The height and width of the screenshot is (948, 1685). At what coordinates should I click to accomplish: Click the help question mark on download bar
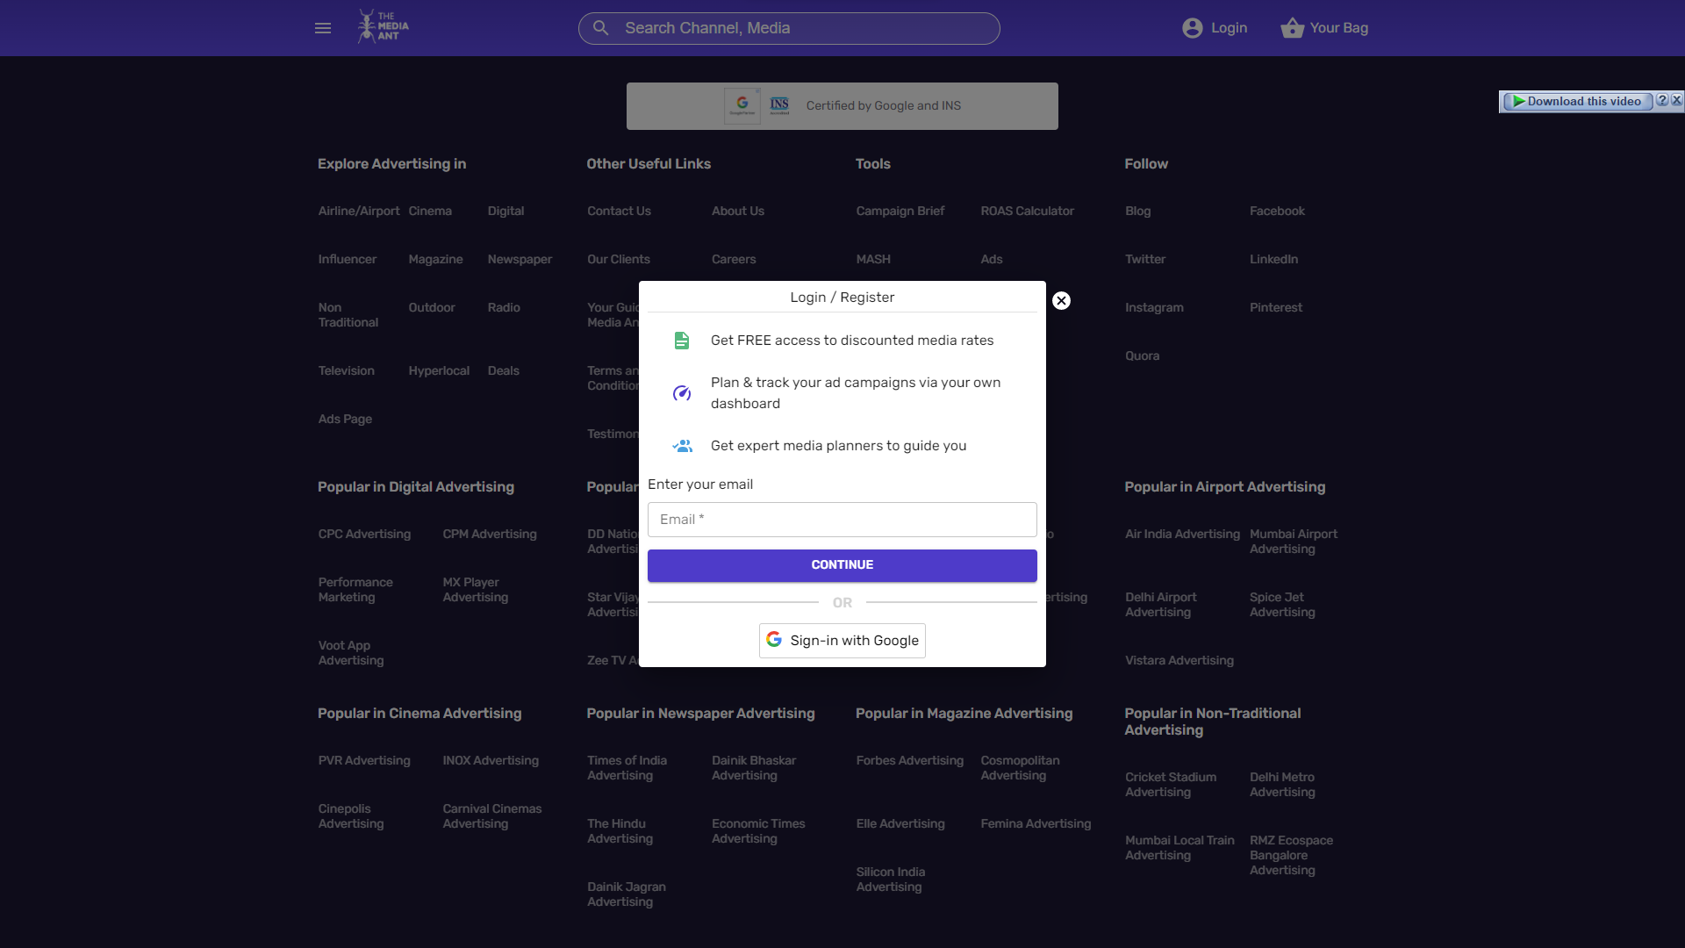coord(1661,101)
